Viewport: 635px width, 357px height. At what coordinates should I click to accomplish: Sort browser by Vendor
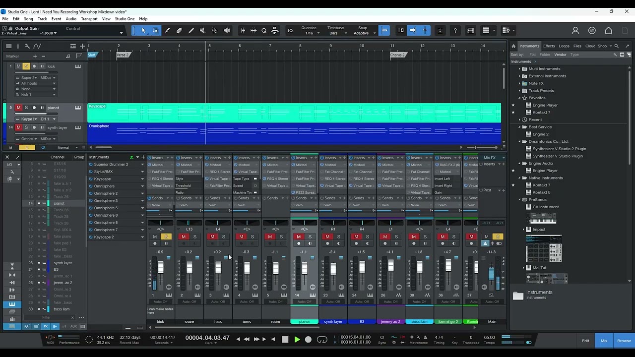coord(560,55)
